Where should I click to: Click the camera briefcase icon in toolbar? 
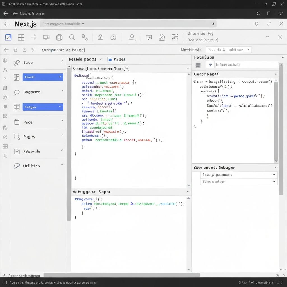tap(101, 38)
